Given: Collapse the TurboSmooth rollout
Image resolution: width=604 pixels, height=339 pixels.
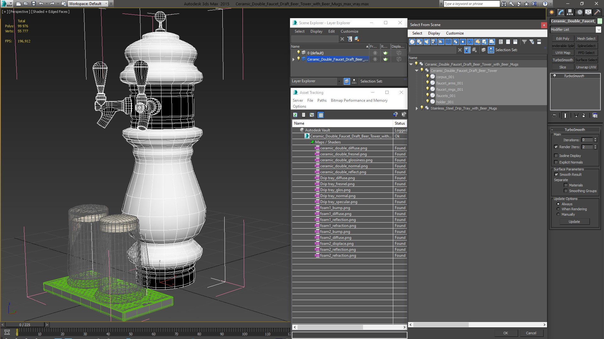Looking at the screenshot, I should 574,130.
